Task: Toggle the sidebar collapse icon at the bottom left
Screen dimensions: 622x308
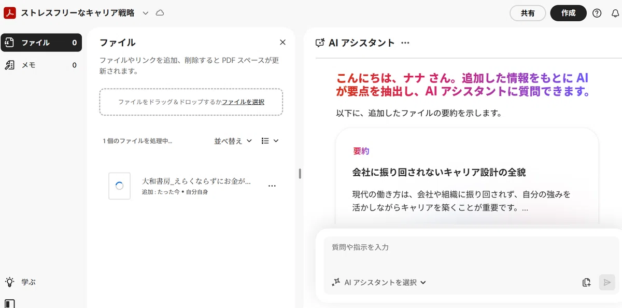Action: pyautogui.click(x=10, y=304)
